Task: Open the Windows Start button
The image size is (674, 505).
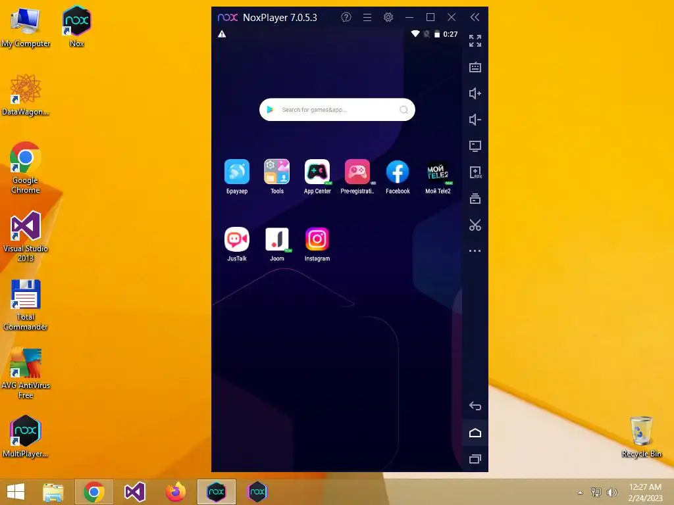Action: point(16,492)
